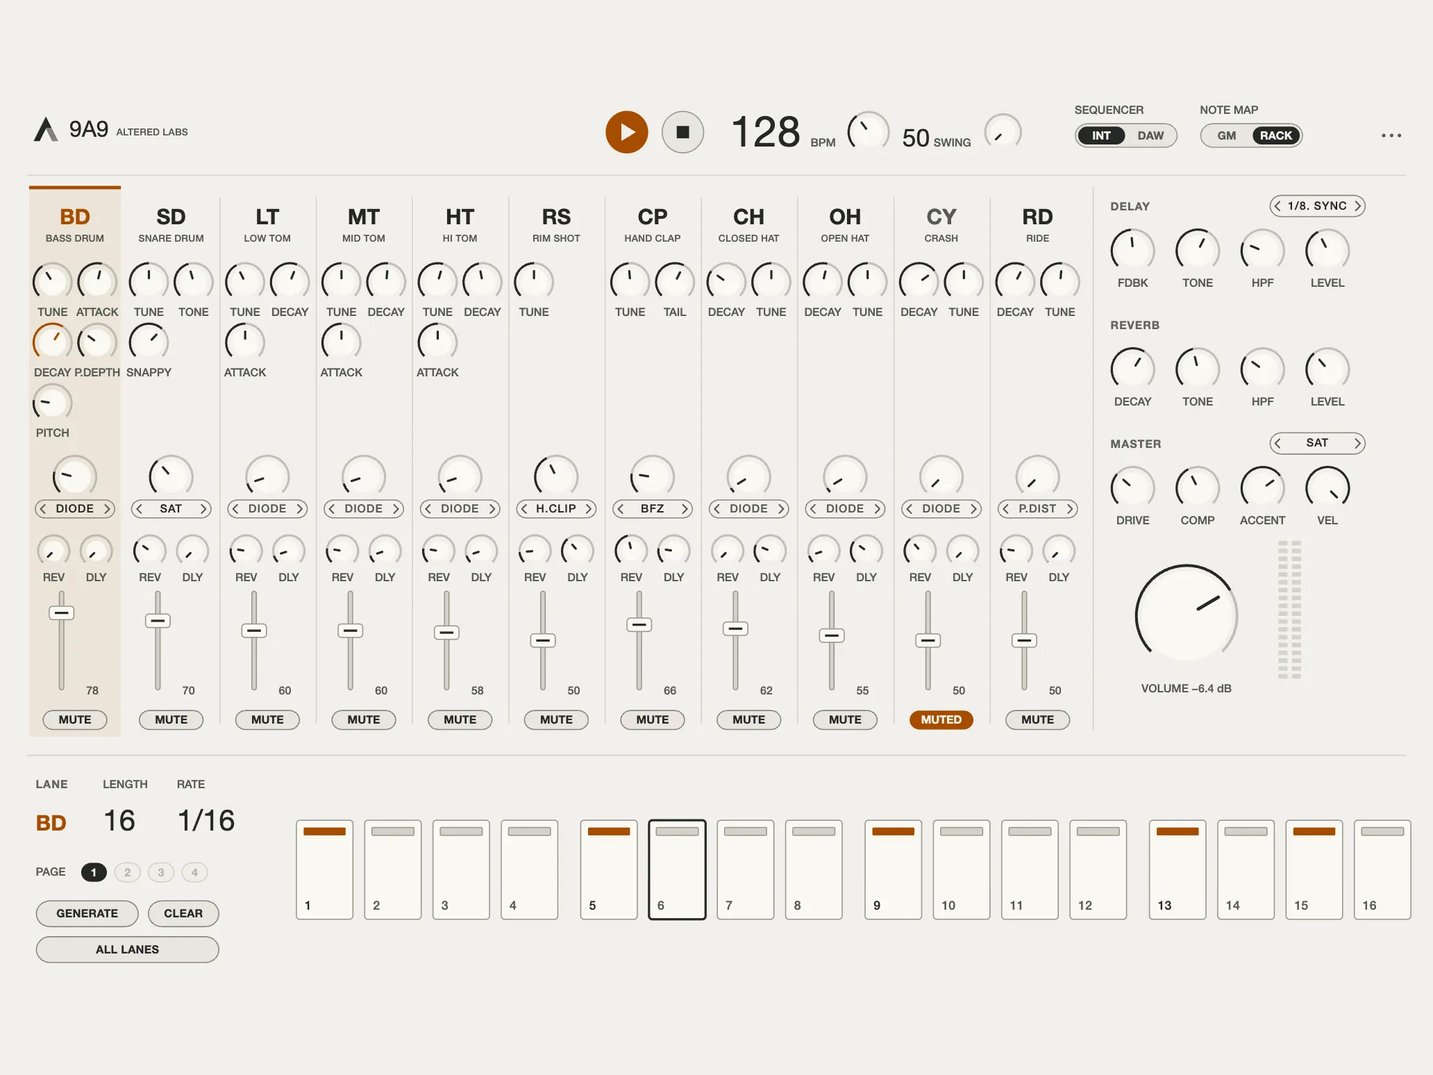Click the Bass Drum PITCH knob

(x=52, y=403)
